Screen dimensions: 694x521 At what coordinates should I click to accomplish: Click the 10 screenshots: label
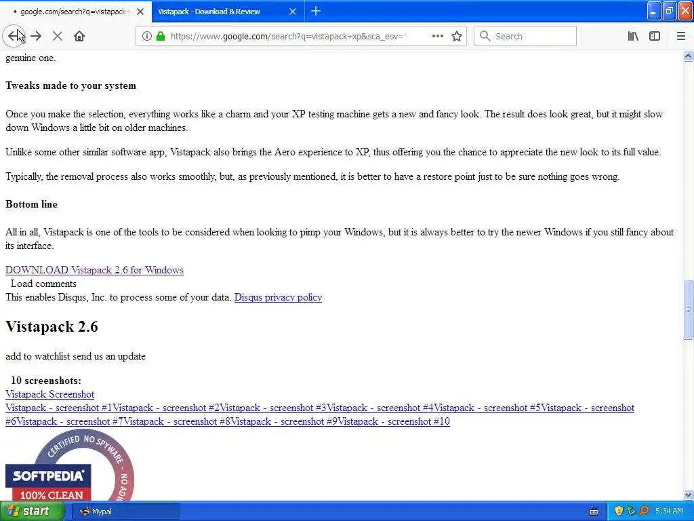point(46,381)
